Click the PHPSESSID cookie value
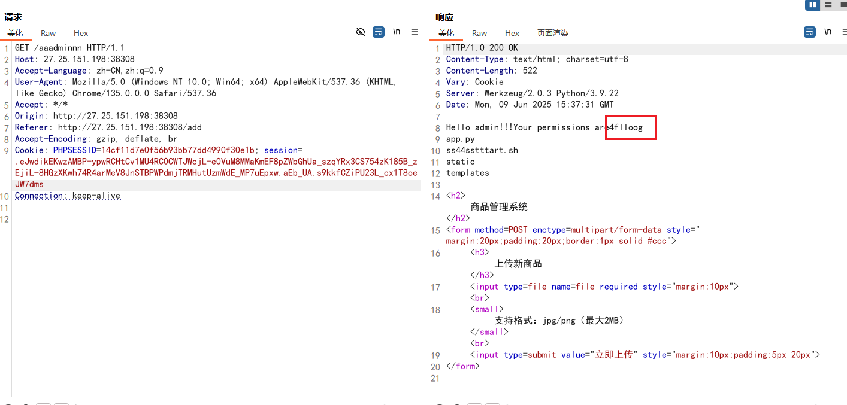 177,150
